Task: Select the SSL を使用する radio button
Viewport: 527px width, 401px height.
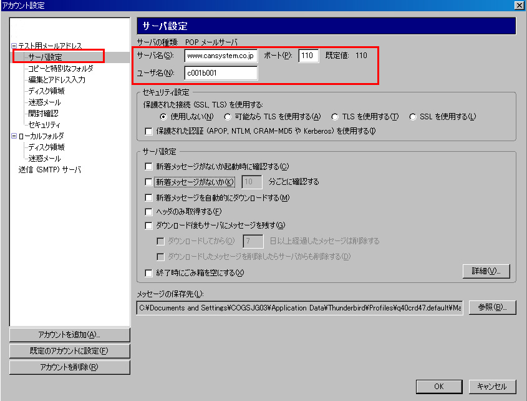Action: [413, 117]
